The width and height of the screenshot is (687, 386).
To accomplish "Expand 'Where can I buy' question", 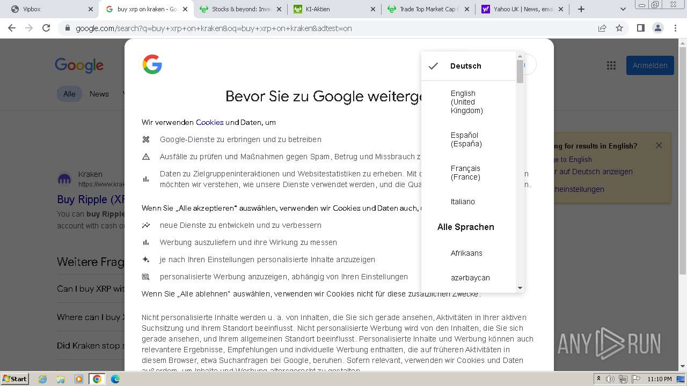I will click(x=91, y=317).
